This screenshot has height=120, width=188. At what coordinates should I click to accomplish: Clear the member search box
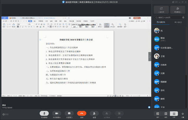pyautogui.click(x=184, y=18)
